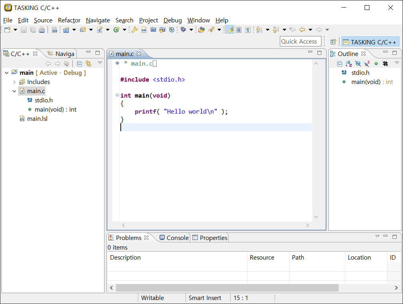
Task: Click the Quick Access search field
Action: (x=301, y=42)
